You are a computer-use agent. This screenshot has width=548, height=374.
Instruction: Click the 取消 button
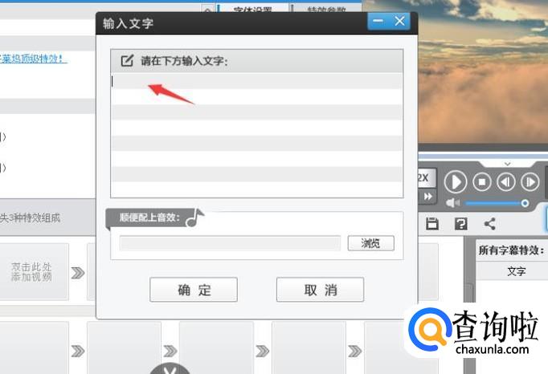[320, 290]
